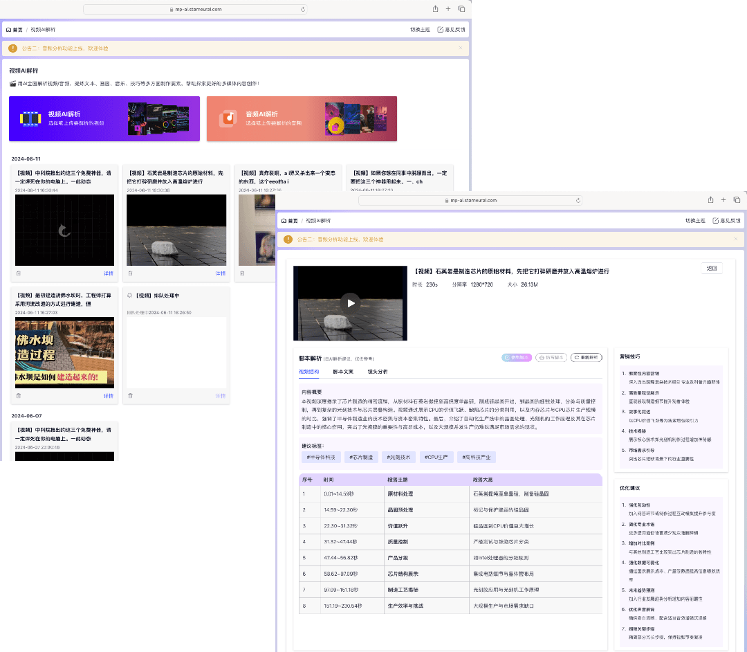
Task: Open the 音频AI解析 upload banner
Action: pos(302,118)
